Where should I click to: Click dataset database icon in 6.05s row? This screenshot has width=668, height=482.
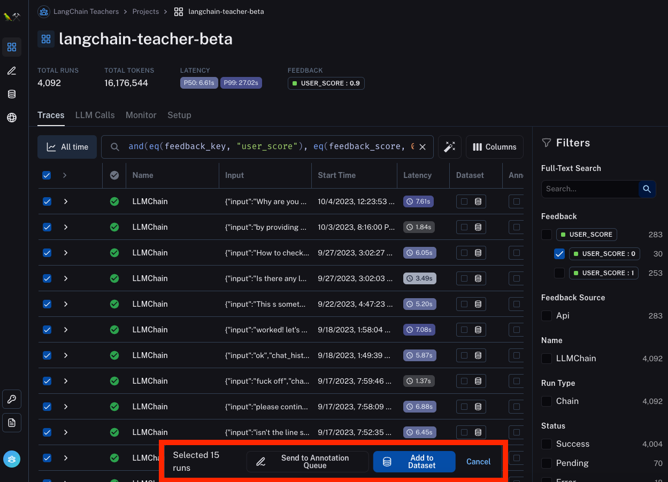(x=478, y=253)
